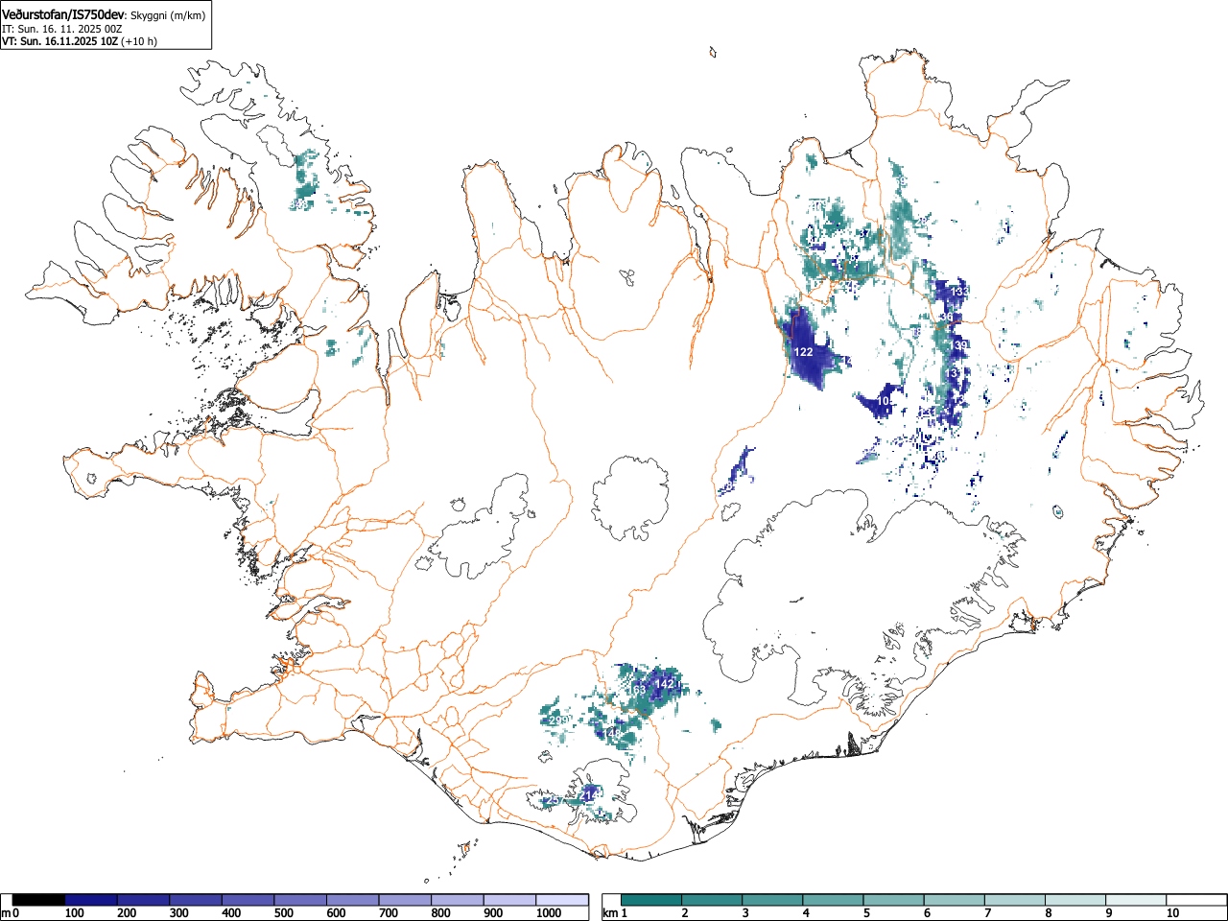Click the '3' tick label on km legend

tap(745, 913)
